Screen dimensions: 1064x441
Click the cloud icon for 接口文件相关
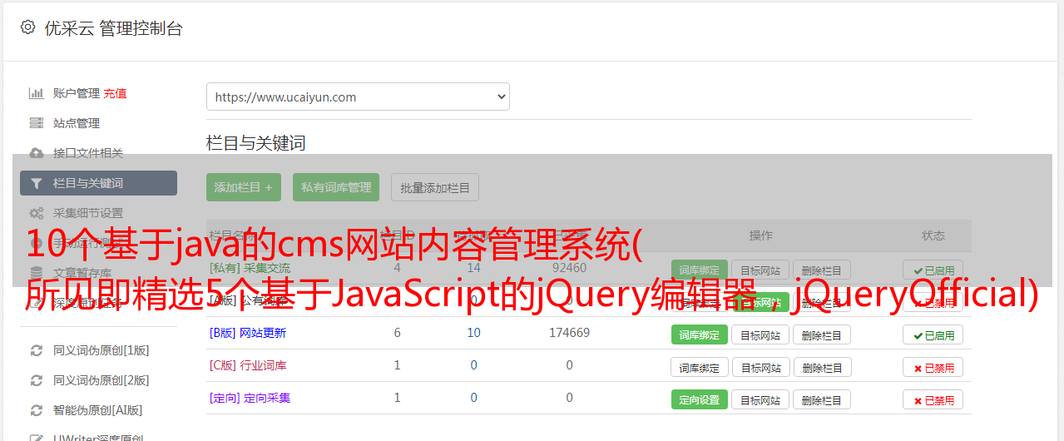37,153
